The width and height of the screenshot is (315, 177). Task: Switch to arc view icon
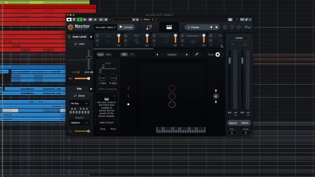(x=132, y=55)
